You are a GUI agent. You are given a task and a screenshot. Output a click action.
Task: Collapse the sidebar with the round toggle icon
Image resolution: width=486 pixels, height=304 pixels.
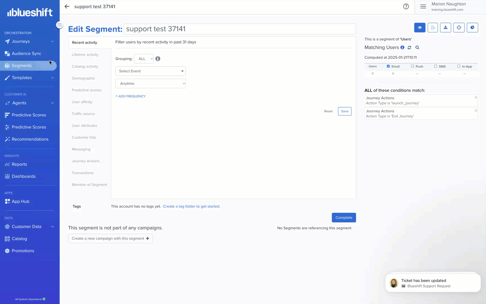pyautogui.click(x=59, y=25)
